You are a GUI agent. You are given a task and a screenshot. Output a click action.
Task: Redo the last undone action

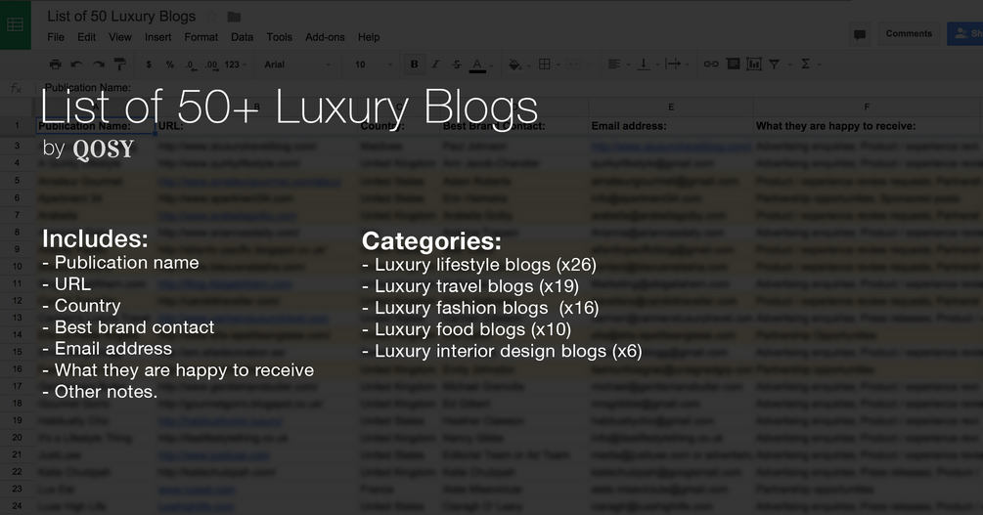click(99, 64)
